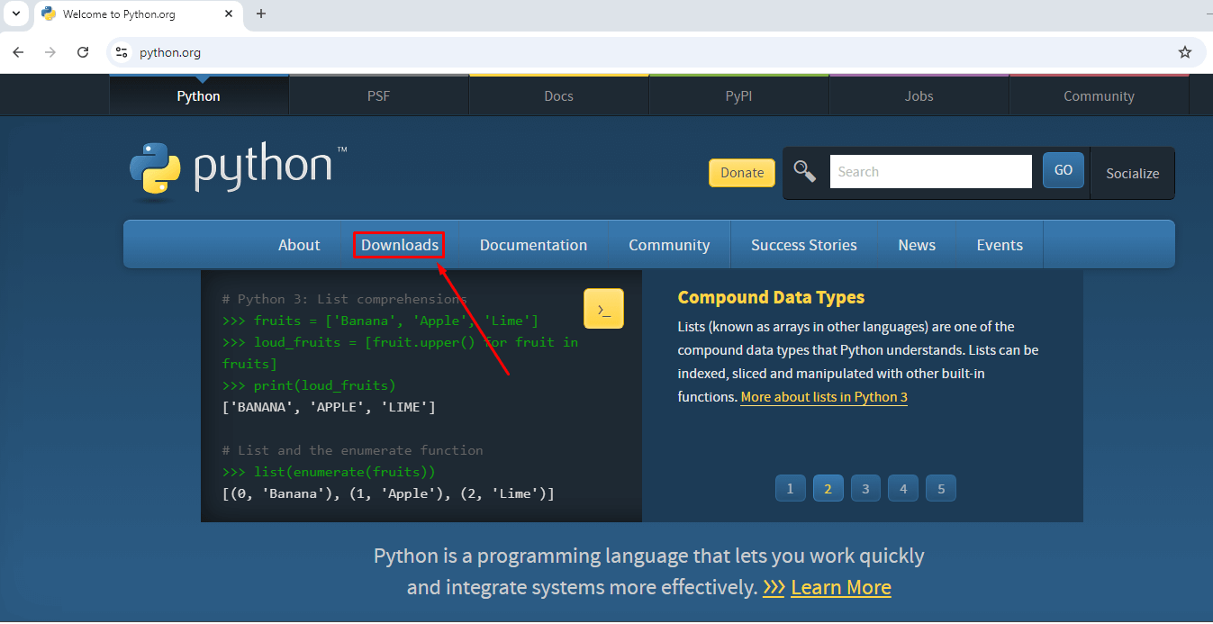This screenshot has width=1213, height=624.
Task: Bookmark this page with star icon
Action: tap(1185, 52)
